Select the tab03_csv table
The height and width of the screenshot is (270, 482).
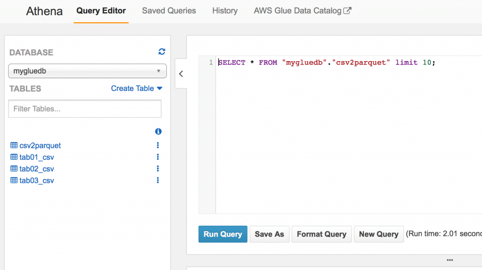pos(37,180)
